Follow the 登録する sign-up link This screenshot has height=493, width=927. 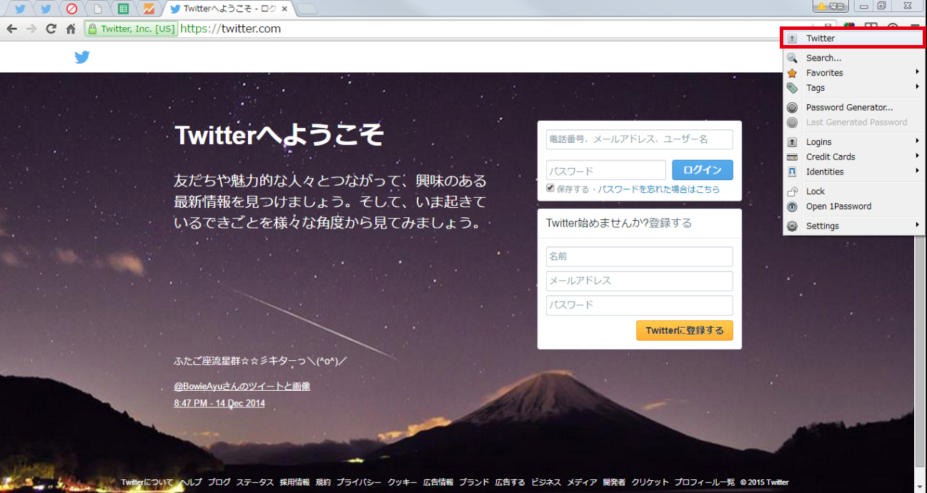tap(670, 223)
